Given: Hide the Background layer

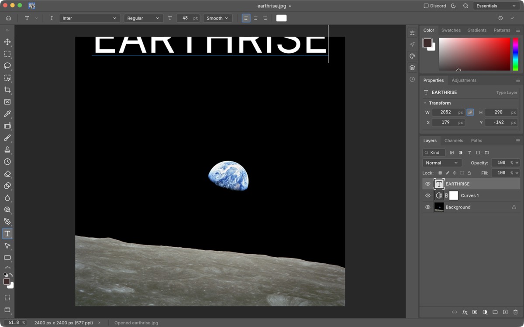Looking at the screenshot, I should [x=428, y=207].
